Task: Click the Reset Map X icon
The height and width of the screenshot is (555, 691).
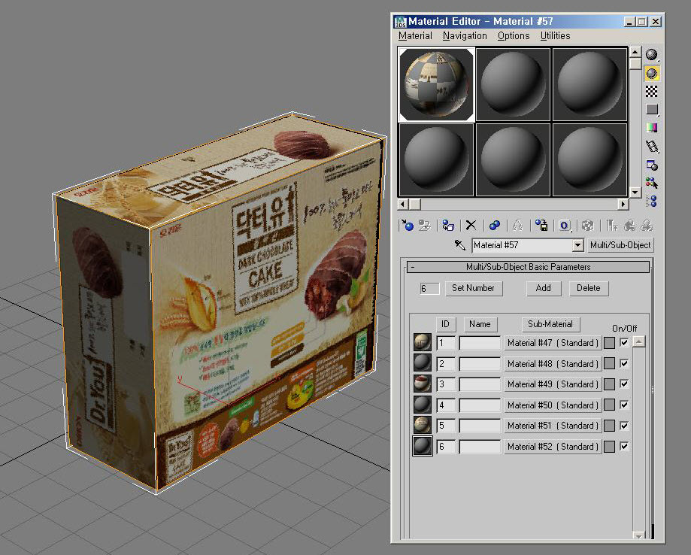Action: pos(471,226)
